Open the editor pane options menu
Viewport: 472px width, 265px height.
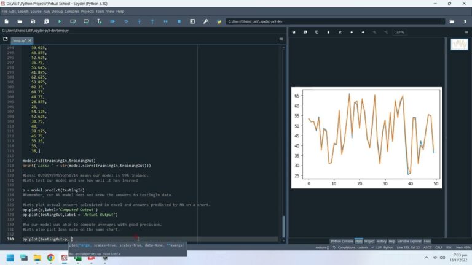(x=281, y=39)
